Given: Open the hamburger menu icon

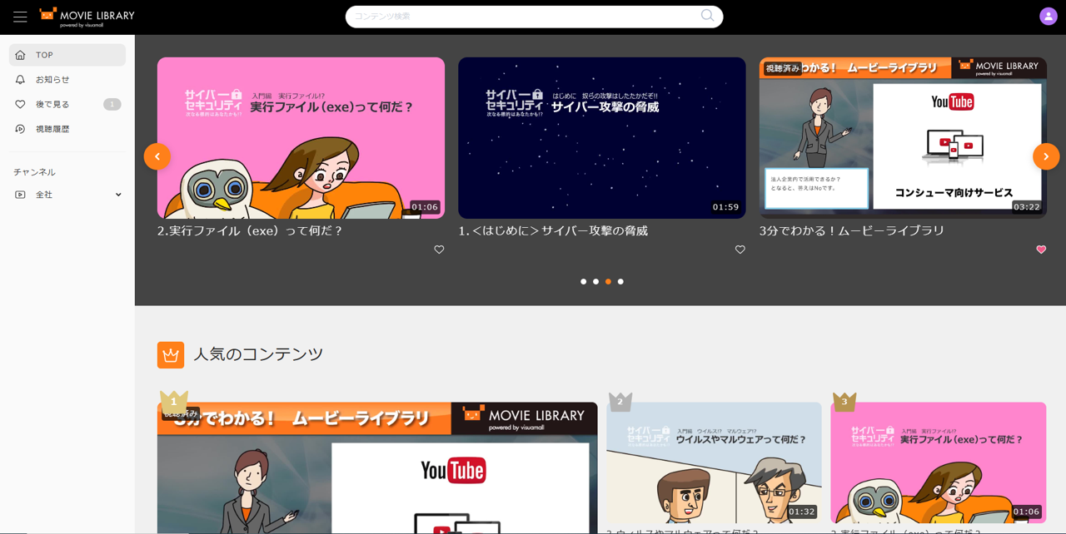Looking at the screenshot, I should coord(20,17).
